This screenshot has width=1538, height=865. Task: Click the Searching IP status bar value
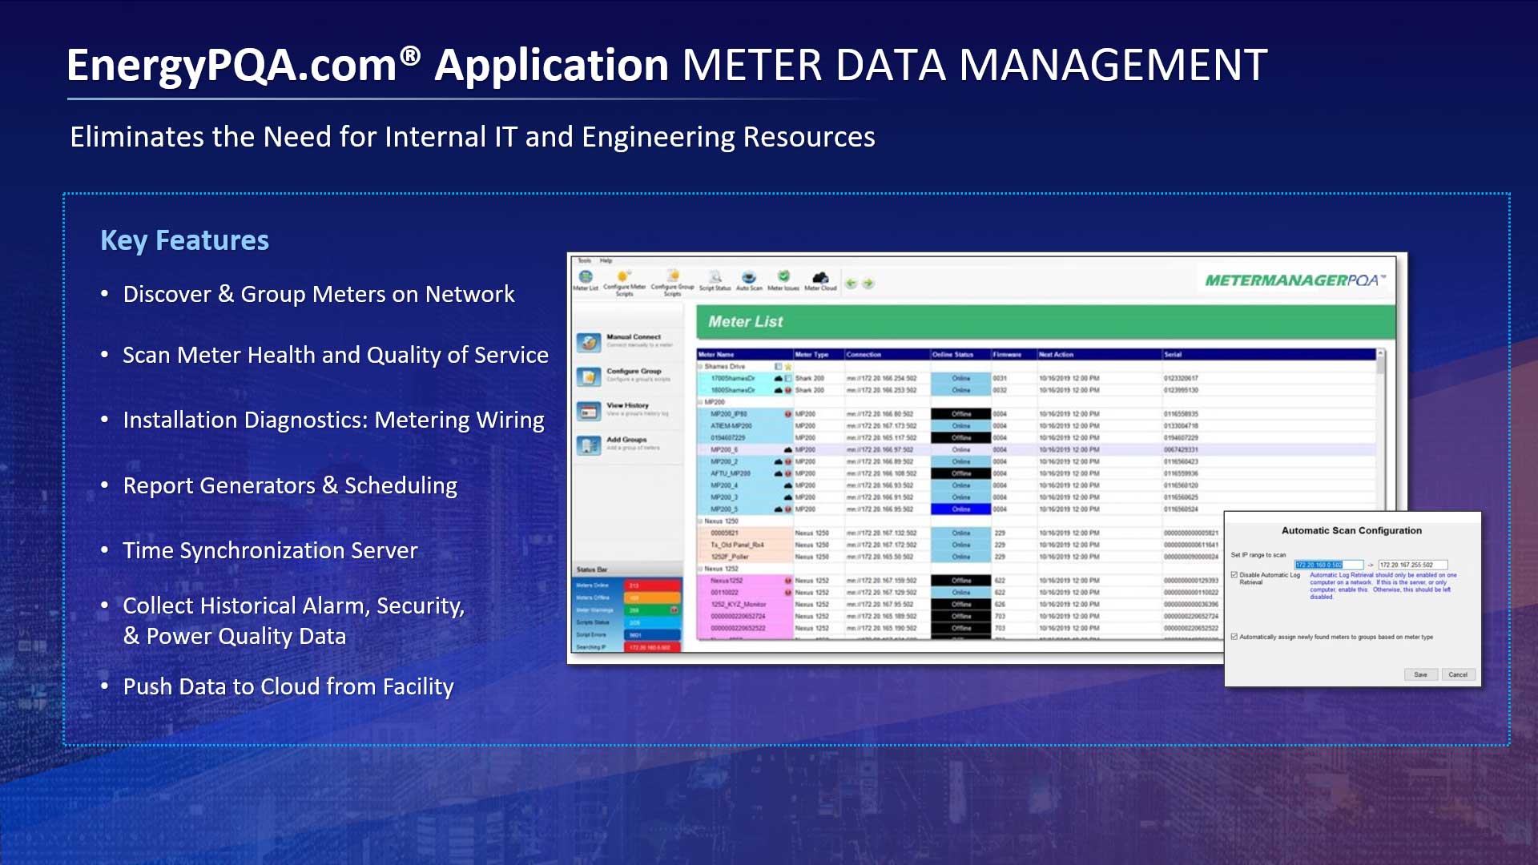pos(652,647)
